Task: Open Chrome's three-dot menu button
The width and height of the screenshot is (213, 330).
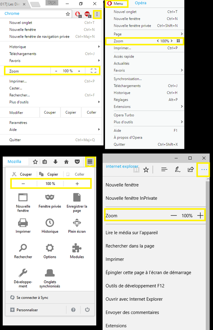Action: (x=97, y=14)
